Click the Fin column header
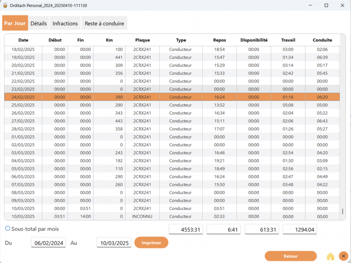Viewport: 351px width, 263px height. [x=81, y=40]
